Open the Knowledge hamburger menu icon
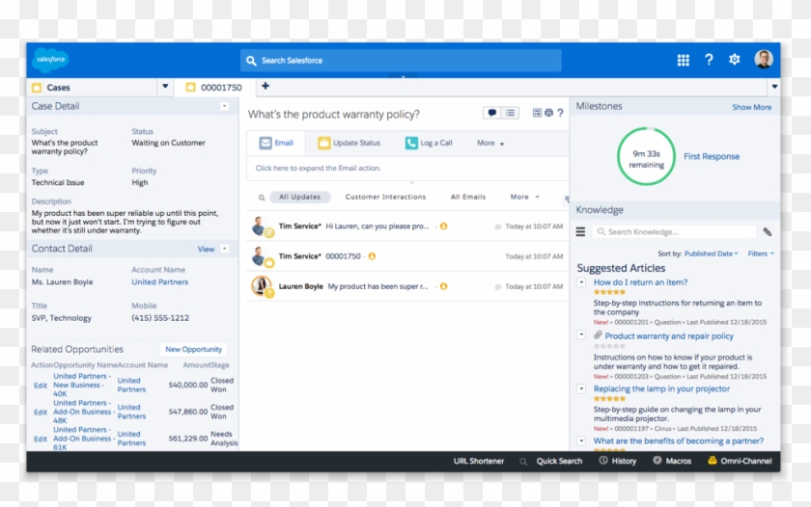The height and width of the screenshot is (507, 811). [580, 232]
